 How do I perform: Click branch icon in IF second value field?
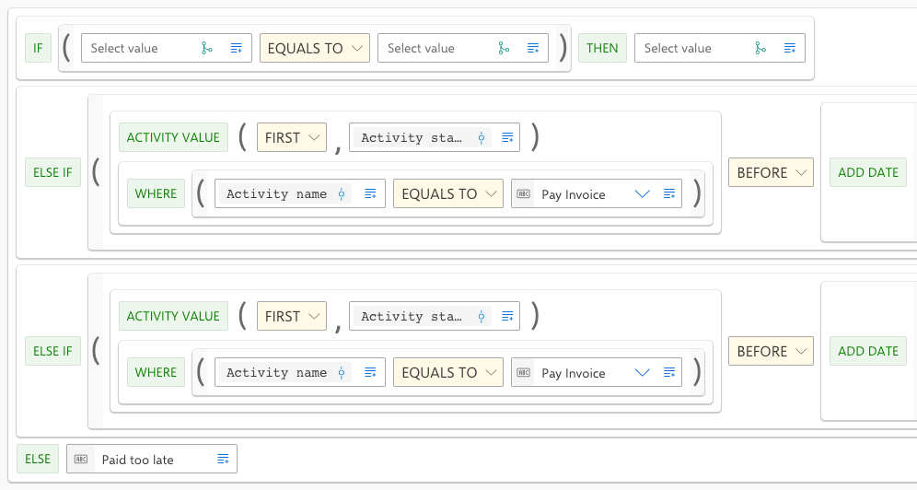pyautogui.click(x=504, y=48)
